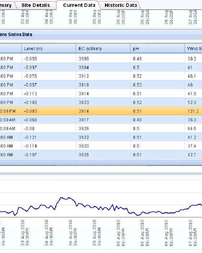The width and height of the screenshot is (202, 253).
Task: Click the EC value 3904
Action: (84, 68)
